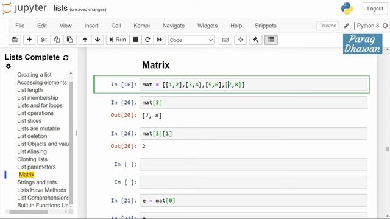Click the Trusted notebook button
This screenshot has height=219, width=390.
point(328,26)
